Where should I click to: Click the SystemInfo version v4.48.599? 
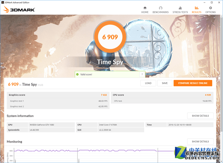pos(34,130)
